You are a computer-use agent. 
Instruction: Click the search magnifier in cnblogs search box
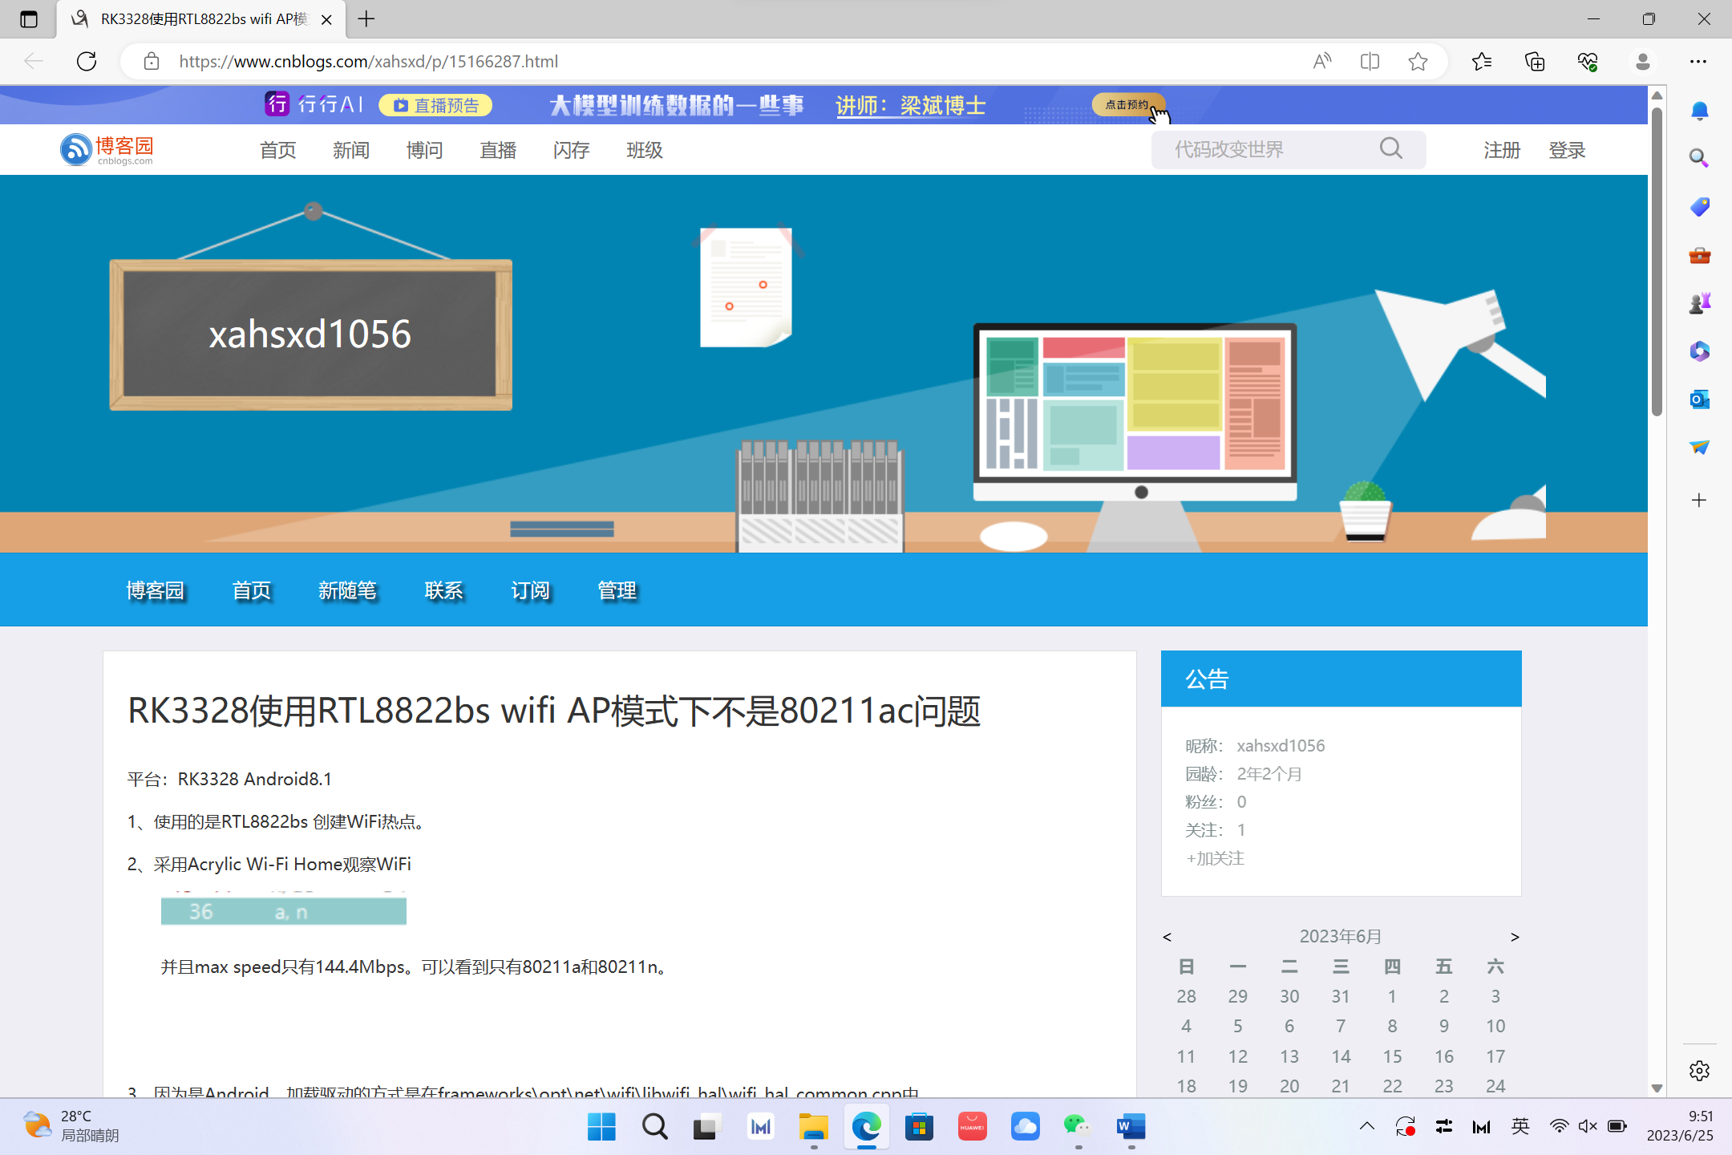1391,148
